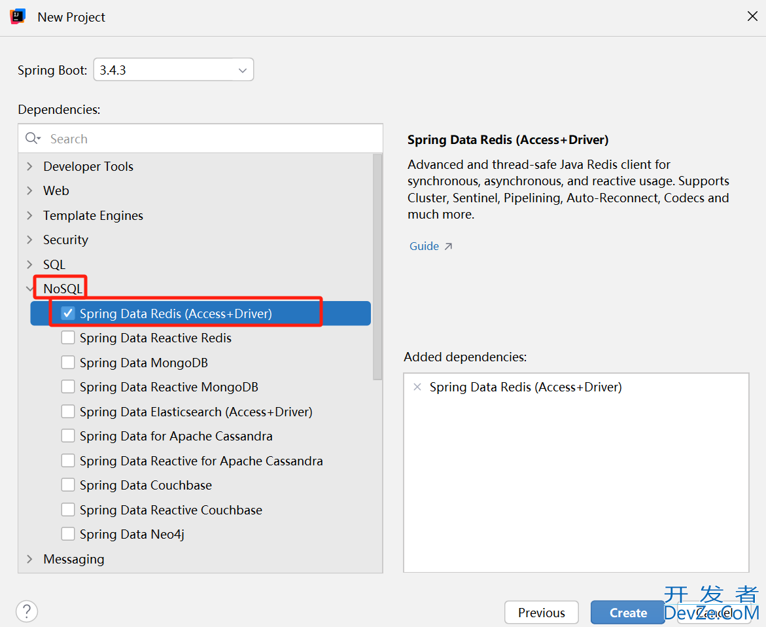Image resolution: width=766 pixels, height=627 pixels.
Task: Select the NoSQL tree label
Action: 63,289
